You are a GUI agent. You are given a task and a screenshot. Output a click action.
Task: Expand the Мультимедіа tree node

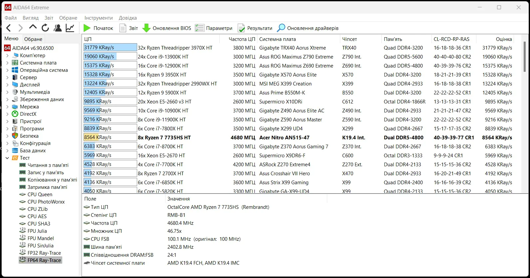point(7,92)
